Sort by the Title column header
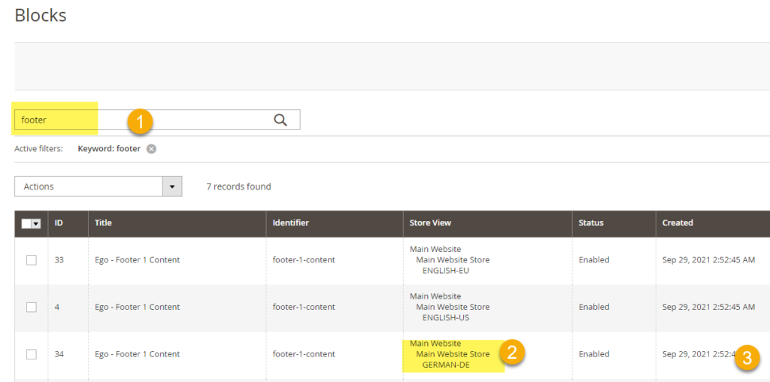 (x=103, y=223)
